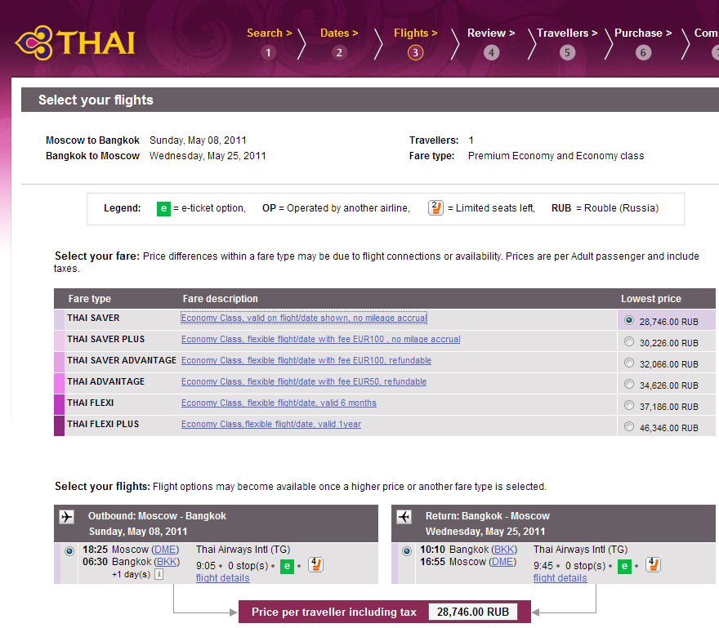The width and height of the screenshot is (719, 628).
Task: Click the Return: Bangkok - Moscow header
Action: 488,516
